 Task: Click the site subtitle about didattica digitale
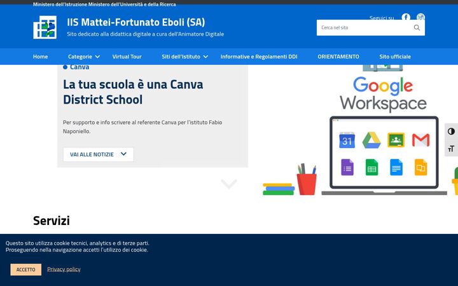point(145,34)
